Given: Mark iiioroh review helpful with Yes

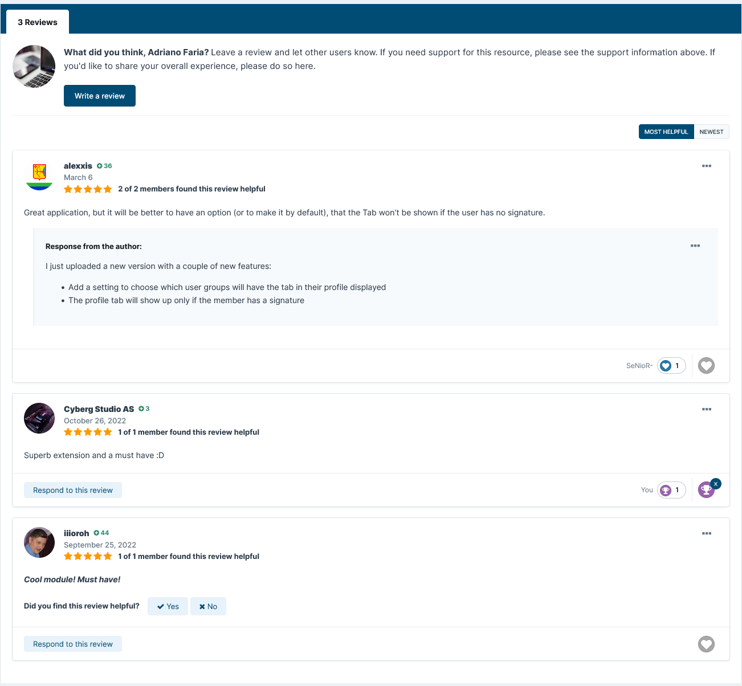Looking at the screenshot, I should coord(168,606).
